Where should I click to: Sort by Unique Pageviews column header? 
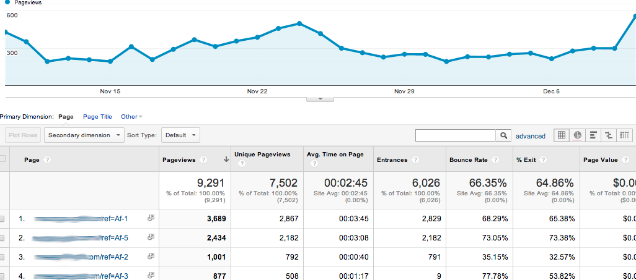pos(262,154)
